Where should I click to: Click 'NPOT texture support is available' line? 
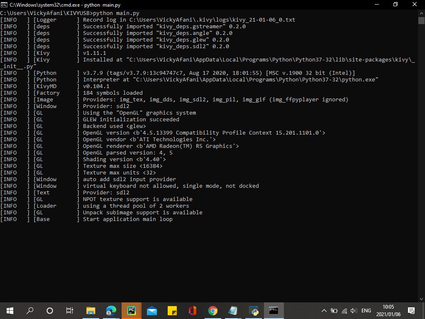pos(96,199)
